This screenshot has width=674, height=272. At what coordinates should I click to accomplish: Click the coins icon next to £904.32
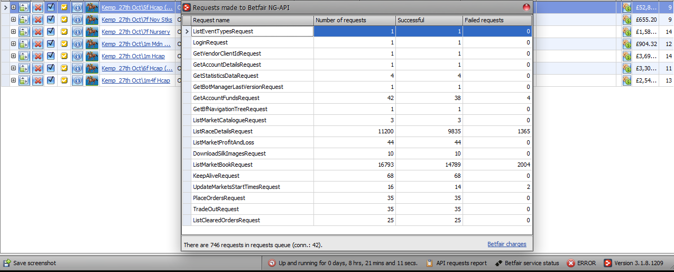627,44
